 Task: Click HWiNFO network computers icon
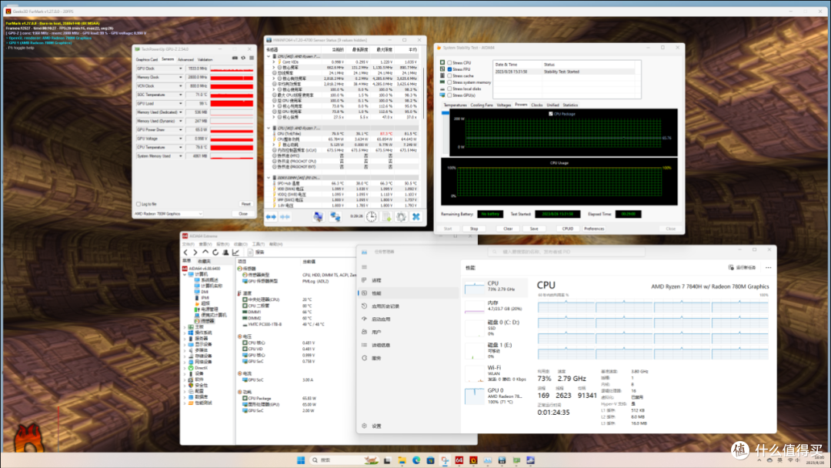(x=335, y=217)
